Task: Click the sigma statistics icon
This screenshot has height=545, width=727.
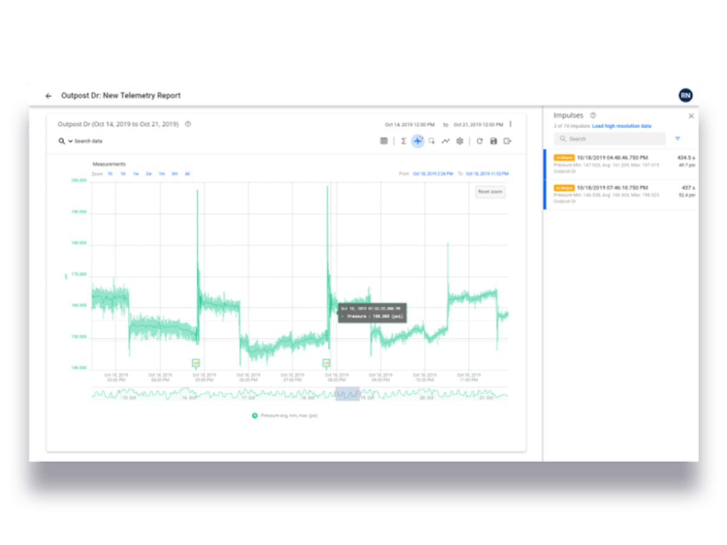Action: [403, 141]
